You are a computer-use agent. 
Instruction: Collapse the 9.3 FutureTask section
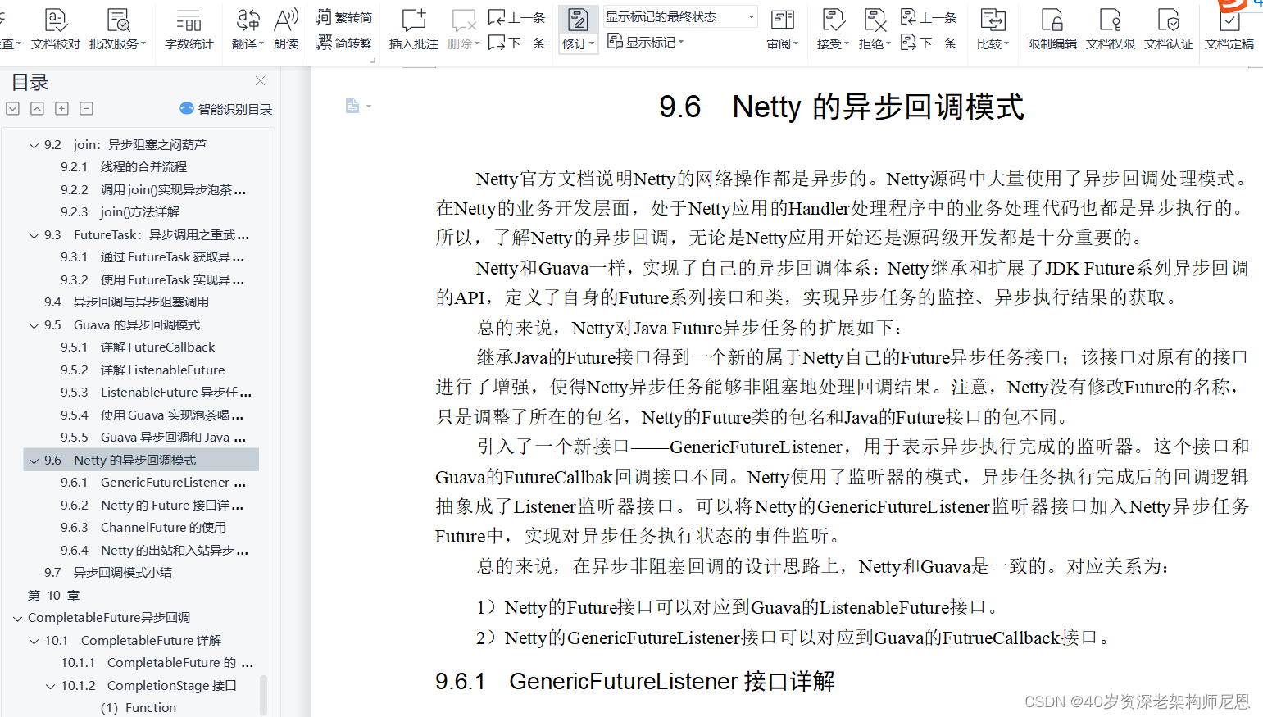tap(34, 235)
